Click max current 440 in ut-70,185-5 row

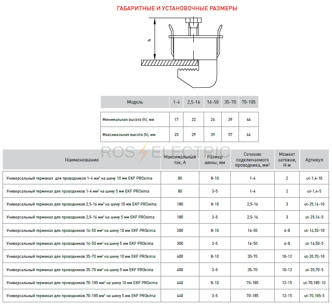(180, 296)
